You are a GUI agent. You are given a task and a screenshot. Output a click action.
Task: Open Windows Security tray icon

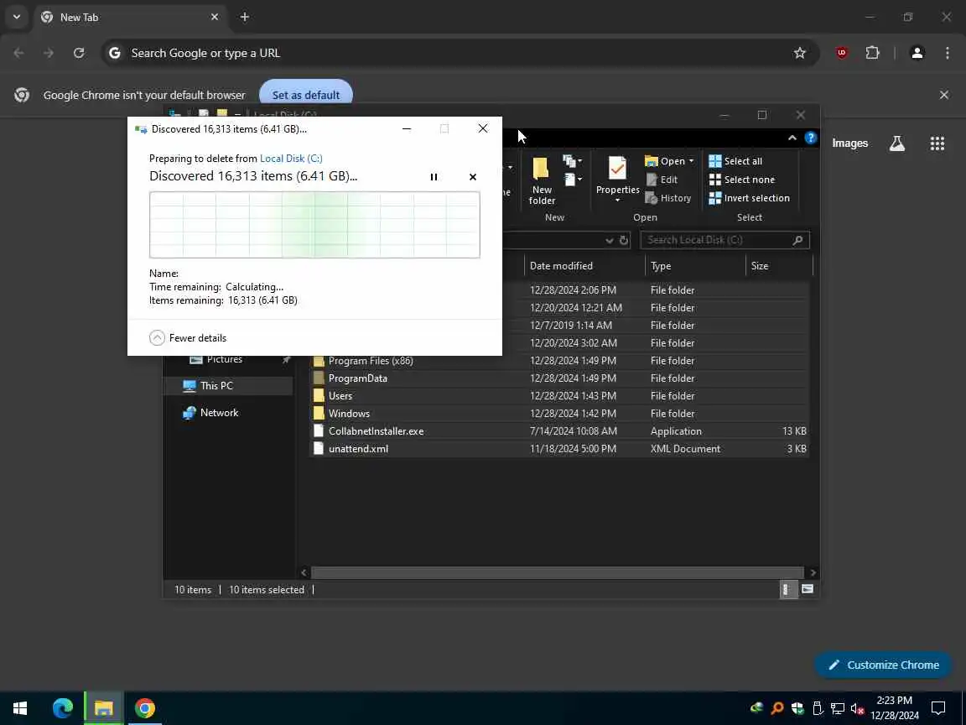pyautogui.click(x=797, y=708)
